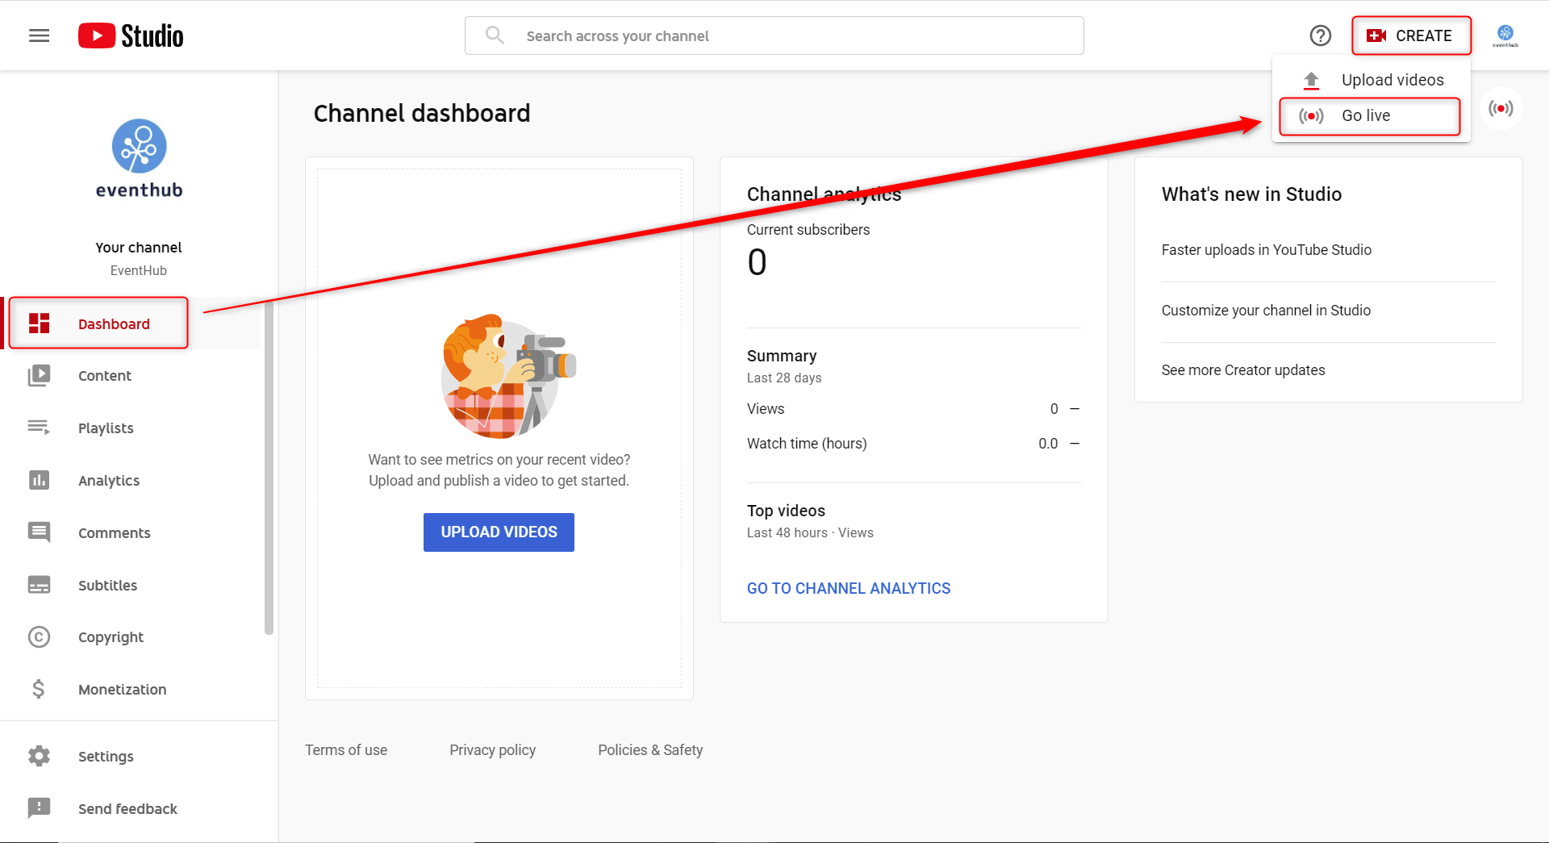This screenshot has width=1549, height=843.
Task: Click the Go live broadcast icon in menu
Action: [x=1311, y=116]
